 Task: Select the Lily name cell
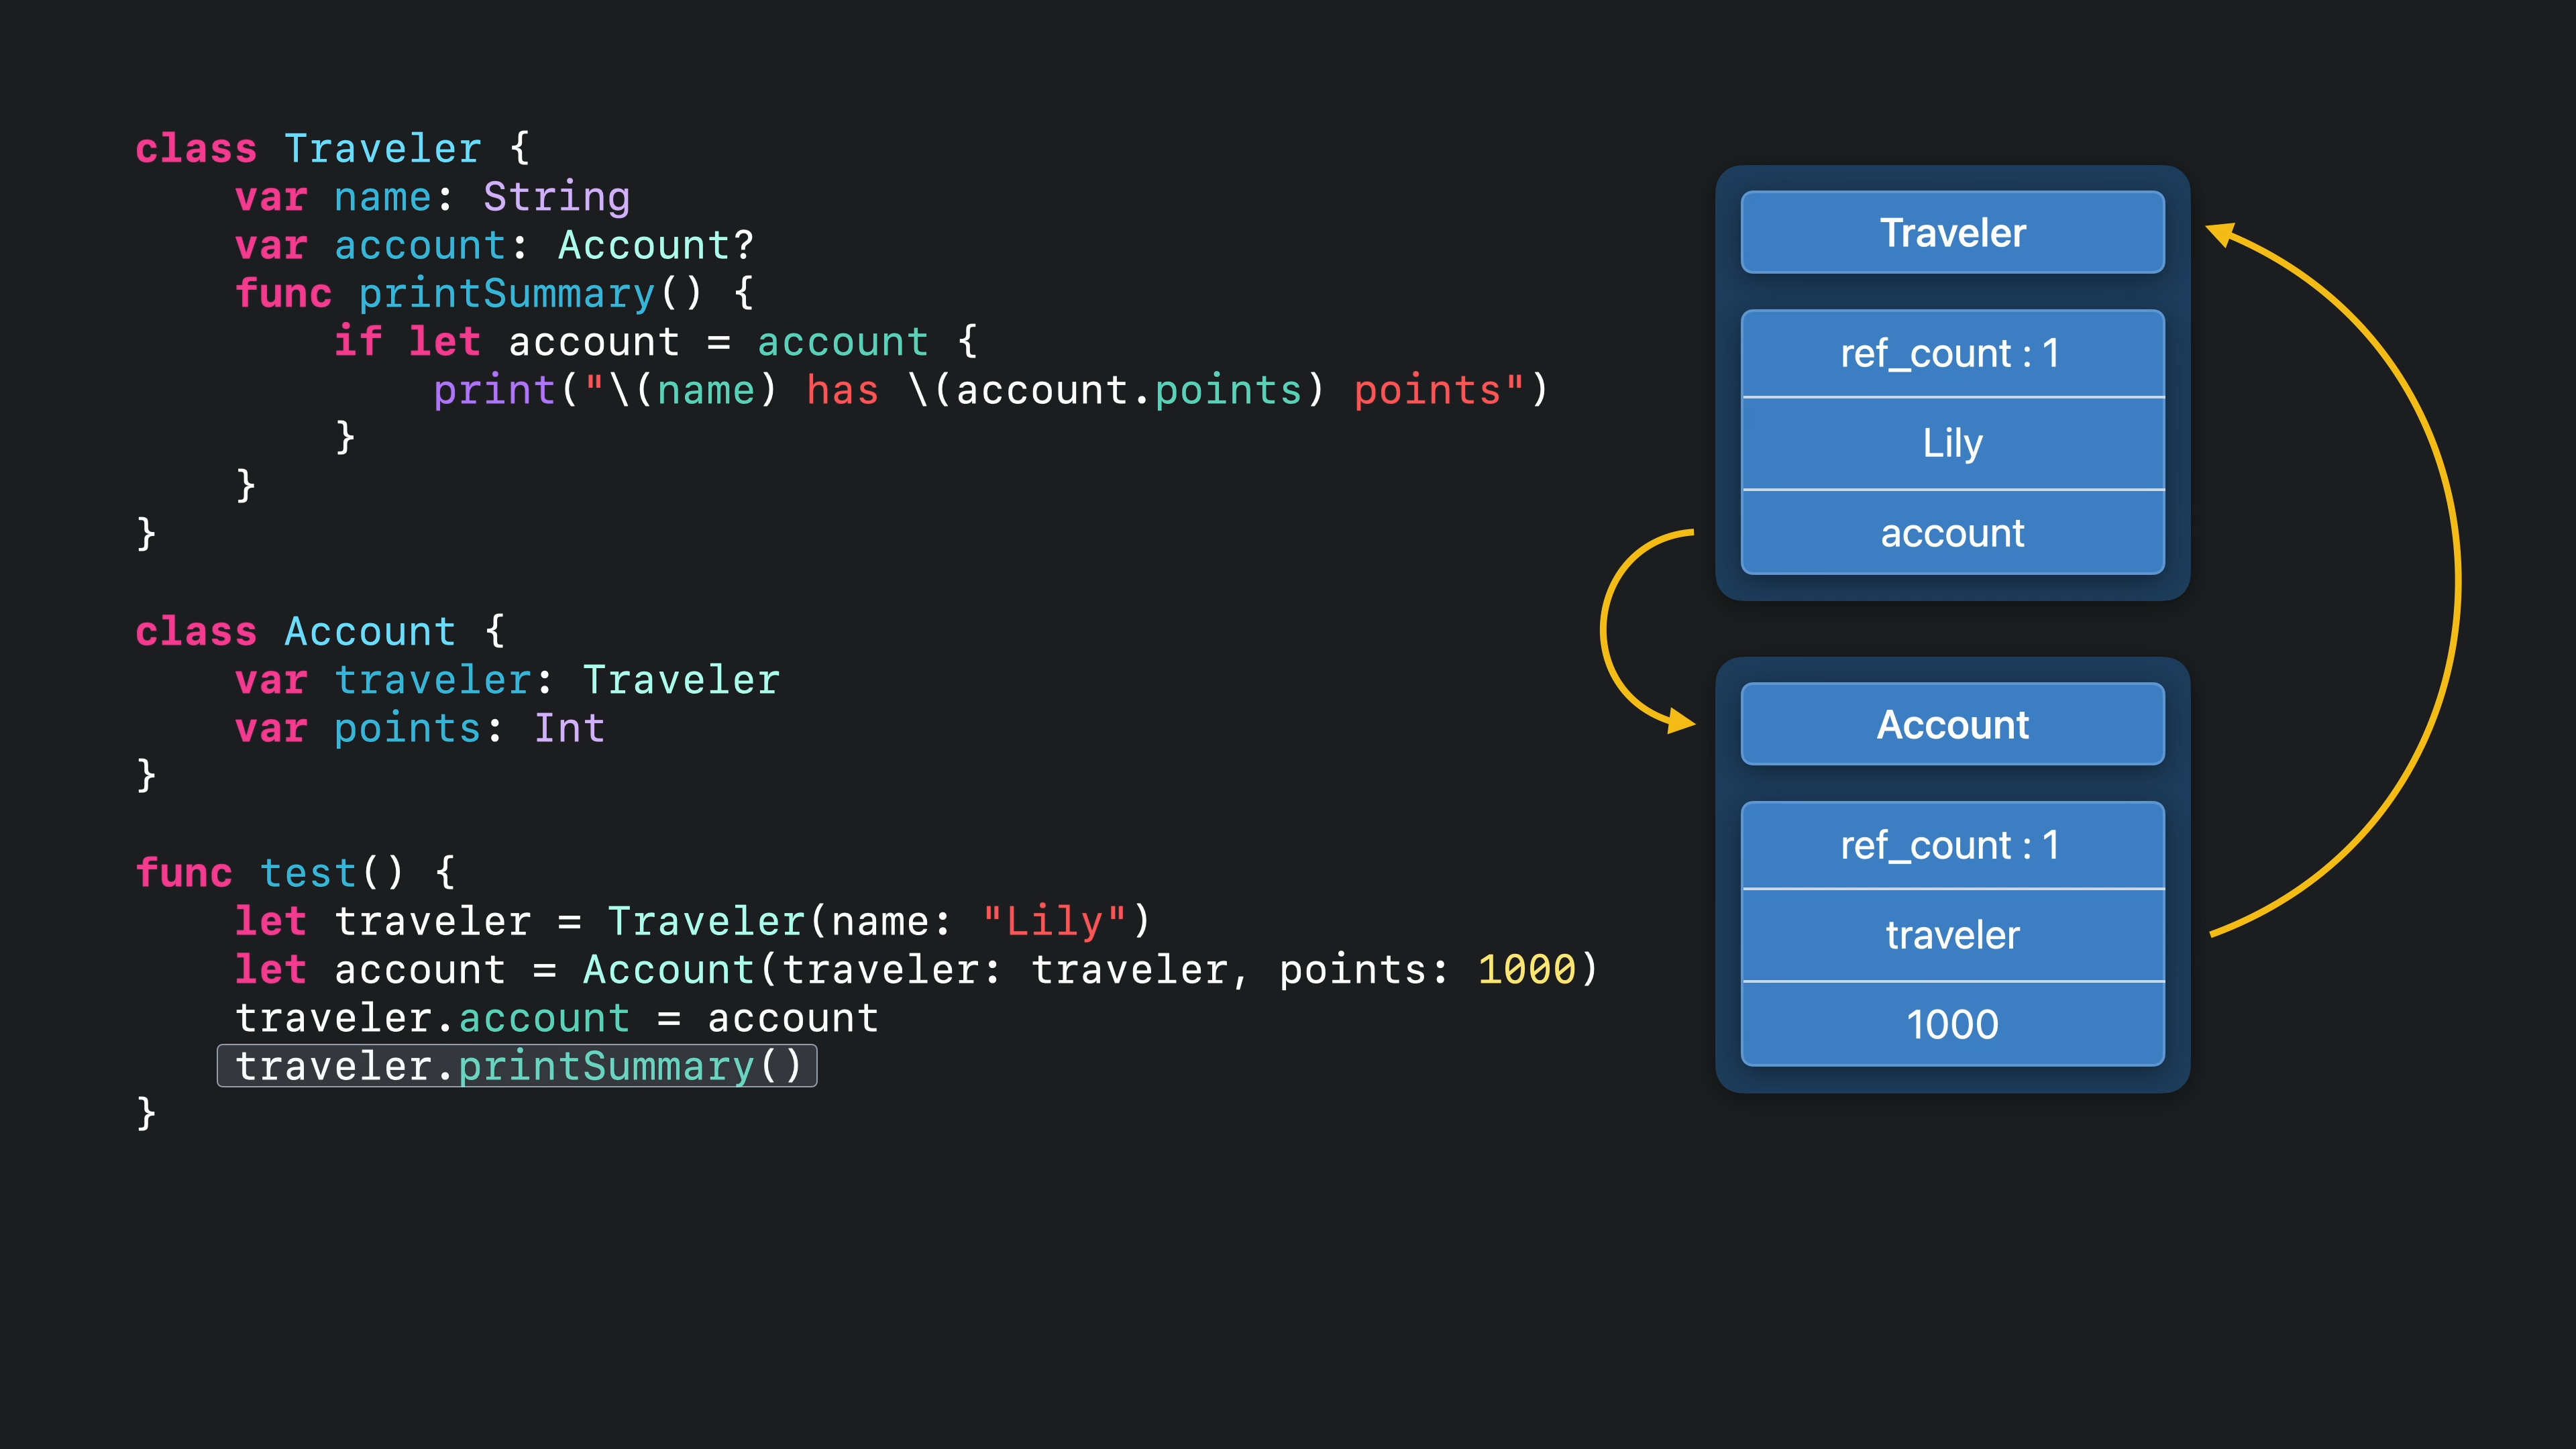1952,442
